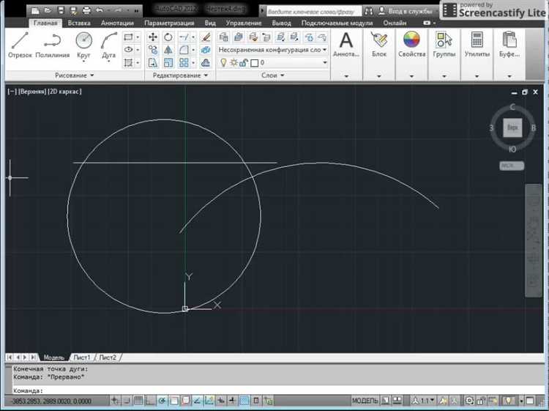Open the Вставка ribbon tab
The height and width of the screenshot is (411, 549).
[79, 23]
